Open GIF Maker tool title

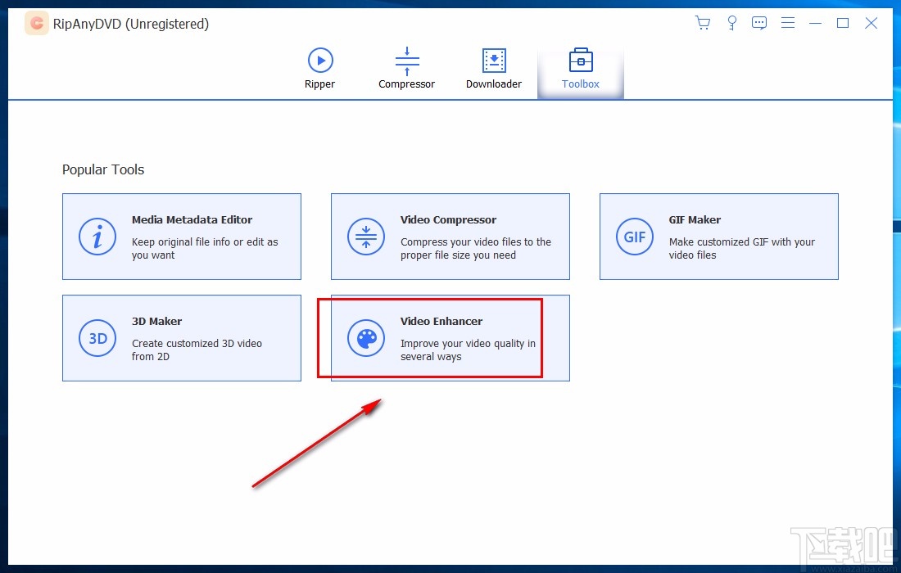click(x=695, y=220)
